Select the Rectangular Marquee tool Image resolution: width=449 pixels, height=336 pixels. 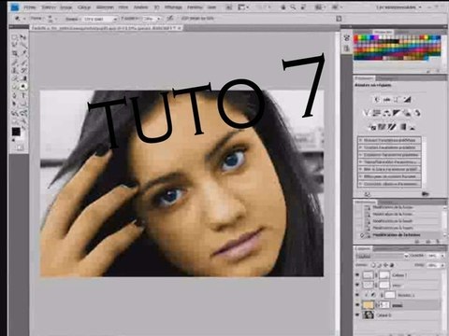pyautogui.click(x=14, y=37)
